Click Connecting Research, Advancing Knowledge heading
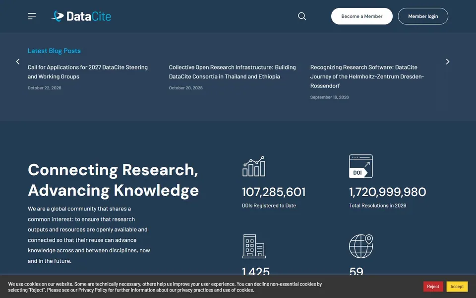 coord(113,180)
